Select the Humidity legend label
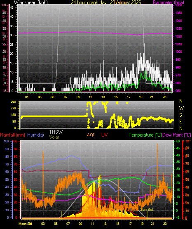Viewport: 192px width, 229px height. (35, 135)
